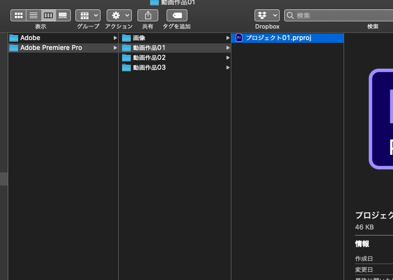Open the 動画作品03 folder
Screen dimensions: 393x280
[149, 68]
